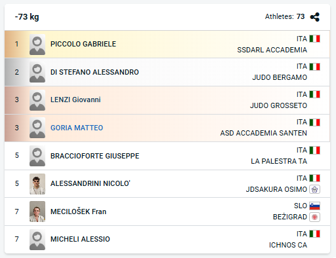Open Alessandrini Nicolo' profile photo
336x258 pixels.
(37, 184)
